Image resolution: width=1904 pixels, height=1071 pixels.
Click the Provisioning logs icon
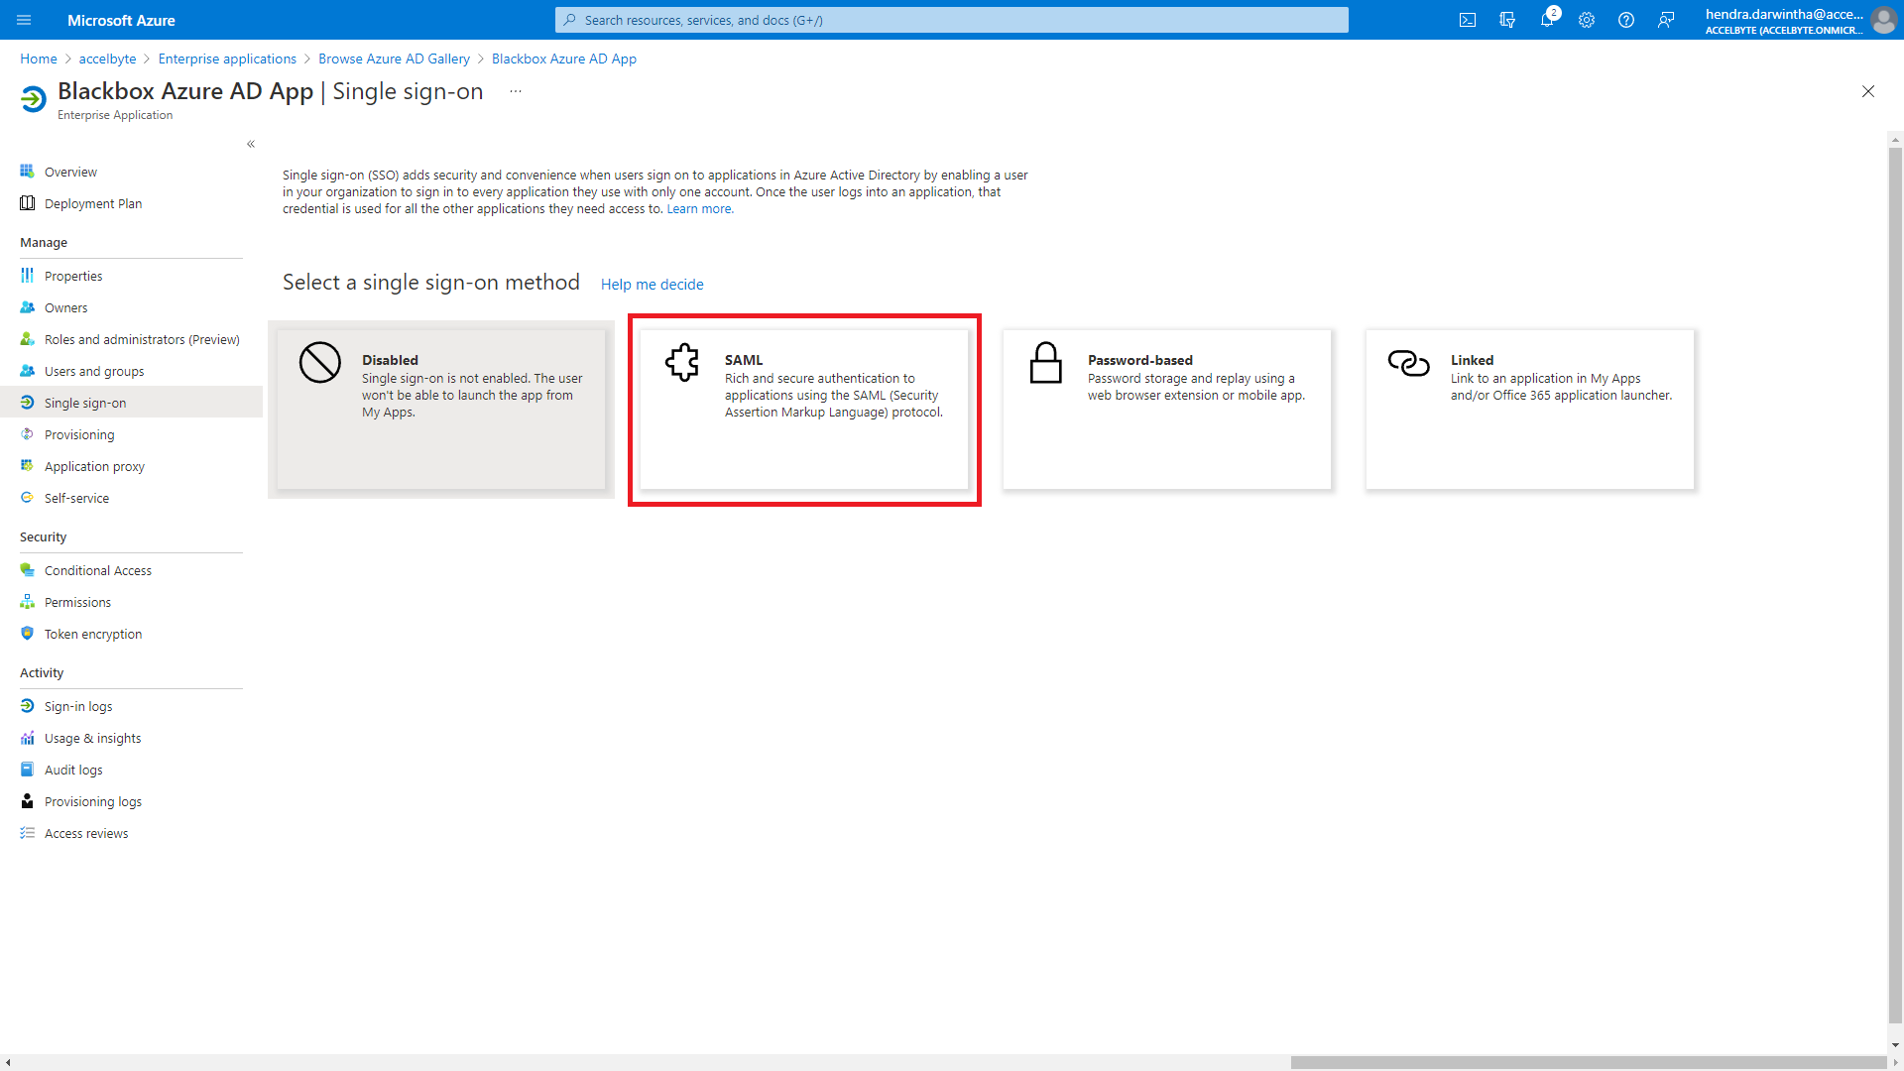point(28,801)
